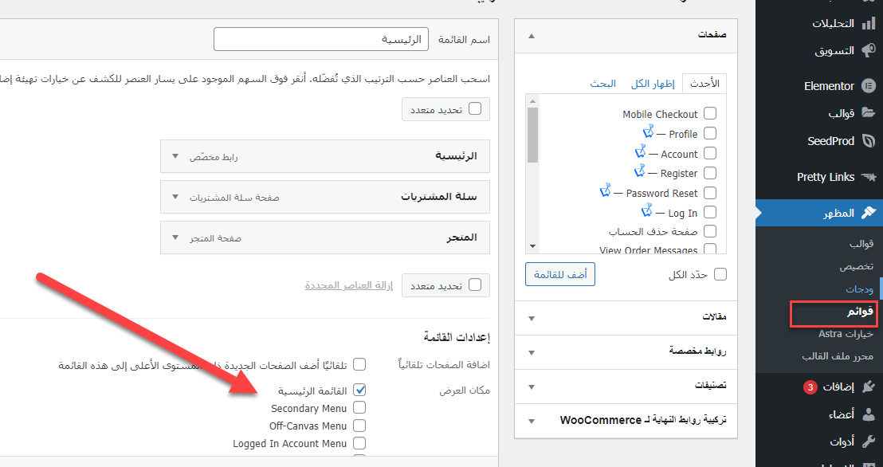Click the pages list scroll-down arrow
The image size is (883, 467).
point(532,246)
